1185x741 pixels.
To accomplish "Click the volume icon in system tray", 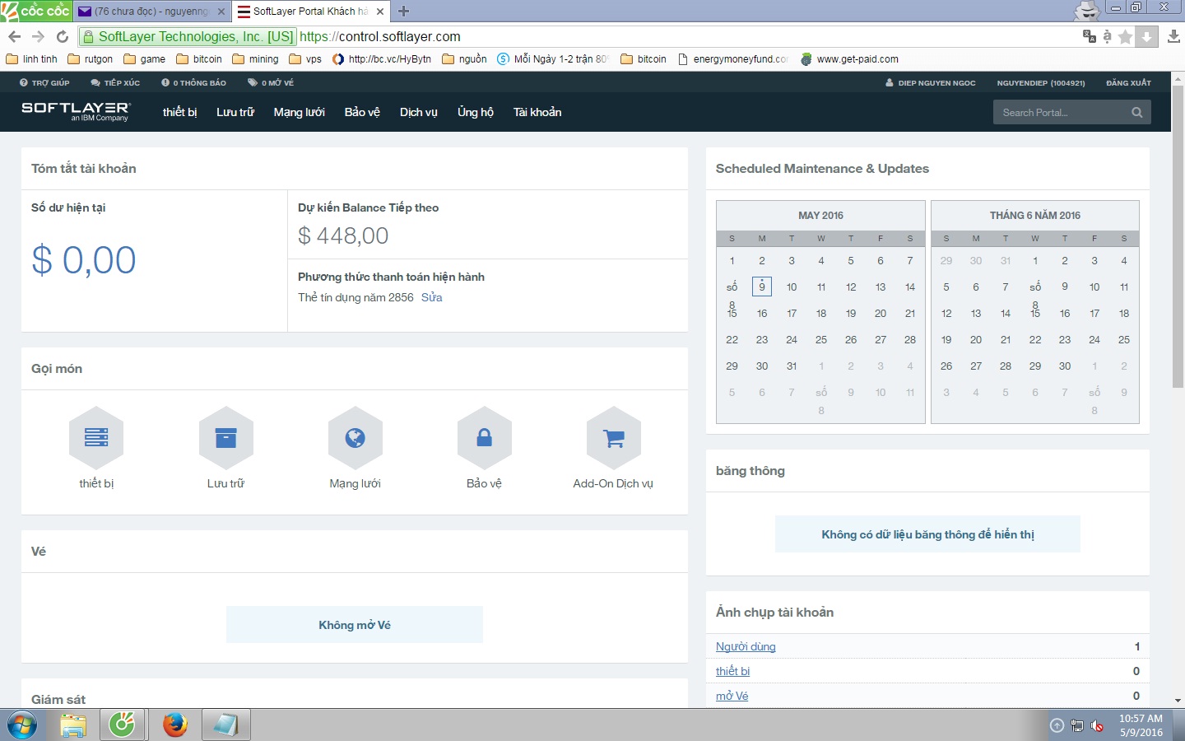I will pyautogui.click(x=1097, y=725).
